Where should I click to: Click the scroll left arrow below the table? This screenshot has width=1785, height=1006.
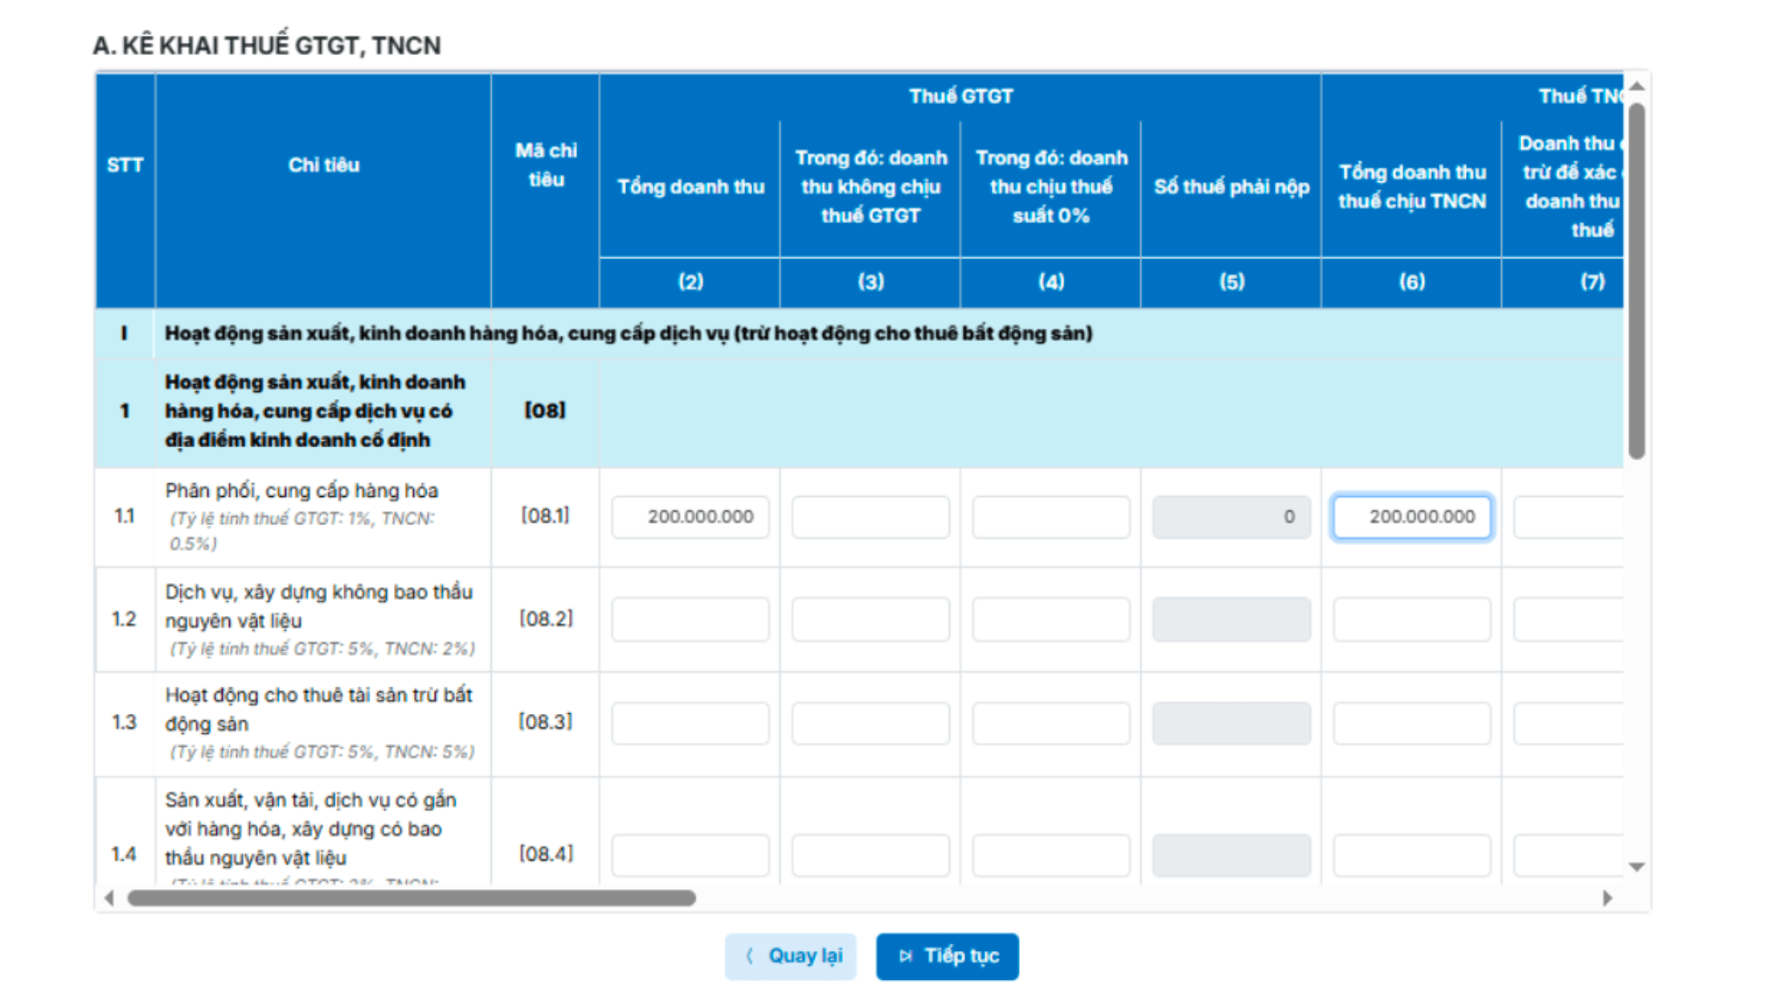(109, 898)
